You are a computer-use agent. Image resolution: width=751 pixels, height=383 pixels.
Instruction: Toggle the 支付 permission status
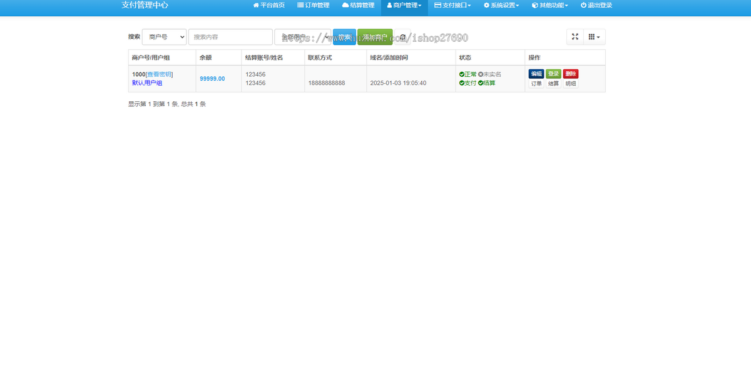(467, 83)
